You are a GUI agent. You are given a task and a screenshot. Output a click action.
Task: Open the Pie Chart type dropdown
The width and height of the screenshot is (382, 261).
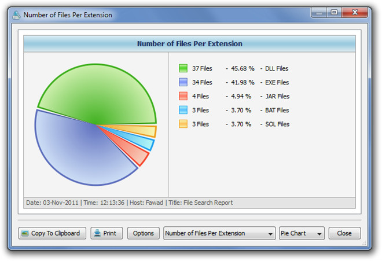pyautogui.click(x=302, y=233)
